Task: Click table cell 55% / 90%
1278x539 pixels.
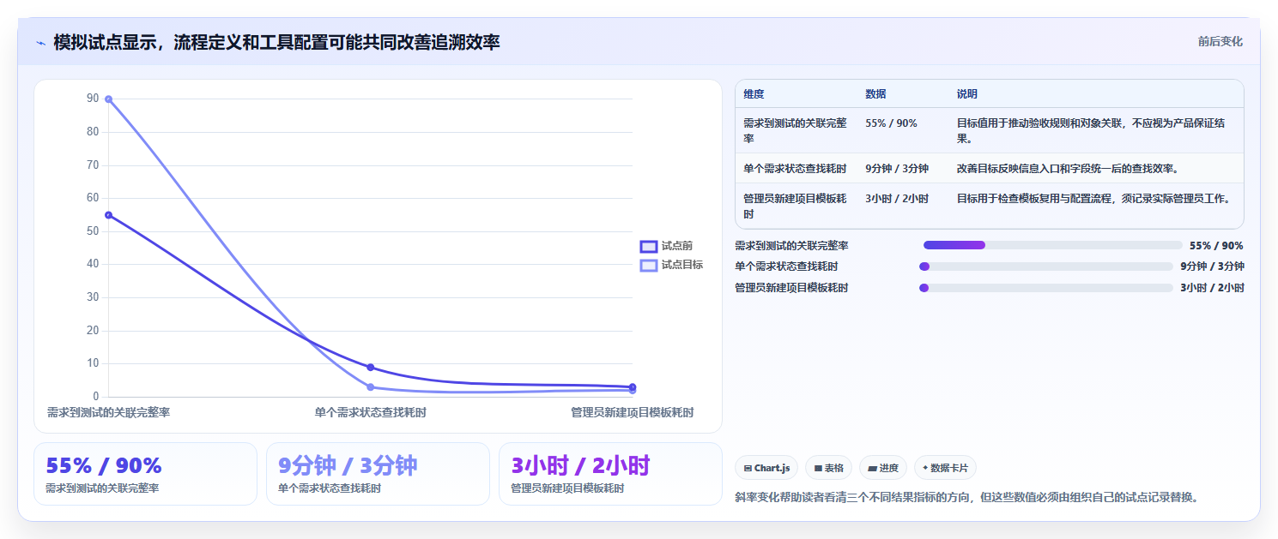Action: (x=891, y=123)
